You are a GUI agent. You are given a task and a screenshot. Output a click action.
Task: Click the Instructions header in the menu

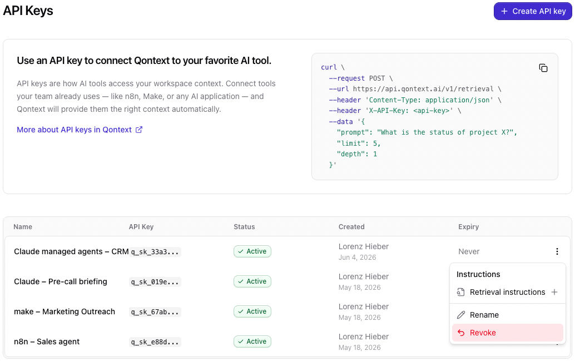click(478, 274)
